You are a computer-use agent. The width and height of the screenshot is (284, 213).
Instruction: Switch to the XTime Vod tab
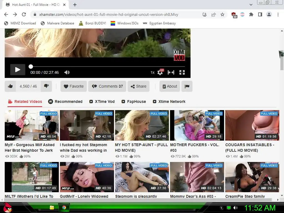coord(102,102)
